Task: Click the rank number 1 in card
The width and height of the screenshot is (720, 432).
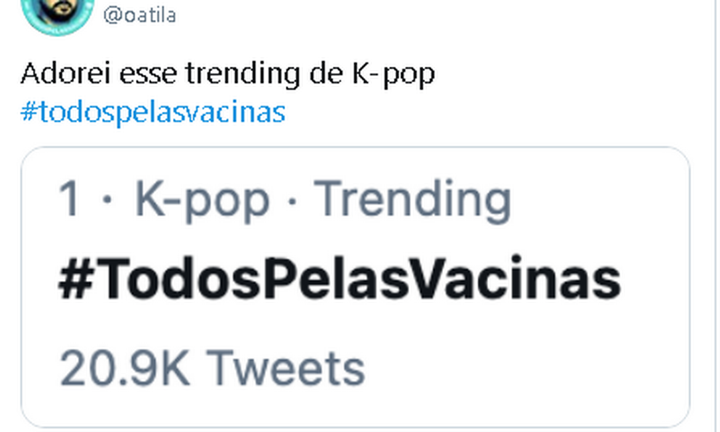Action: click(70, 198)
